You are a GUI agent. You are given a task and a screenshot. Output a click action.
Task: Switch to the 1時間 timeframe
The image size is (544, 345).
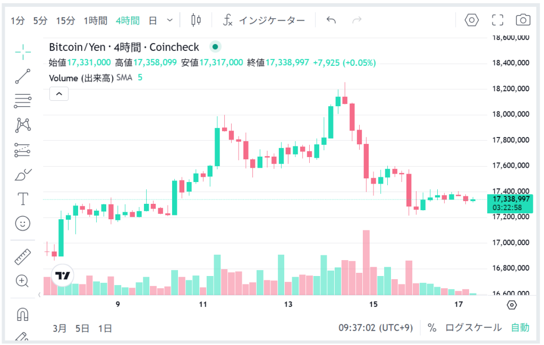click(96, 21)
